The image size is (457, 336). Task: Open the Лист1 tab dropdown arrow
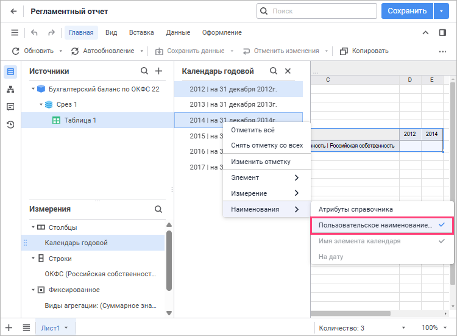click(66, 327)
